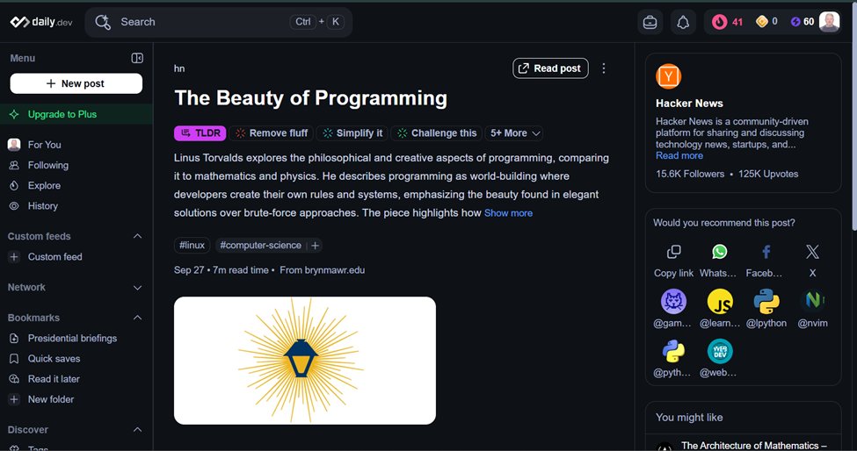Share the post via WhatsApp icon
Viewport: 857px width, 451px height.
720,252
